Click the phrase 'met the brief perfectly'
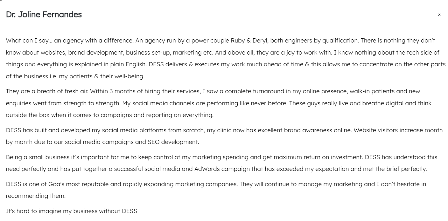Image resolution: width=448 pixels, height=221 pixels. tap(396, 169)
